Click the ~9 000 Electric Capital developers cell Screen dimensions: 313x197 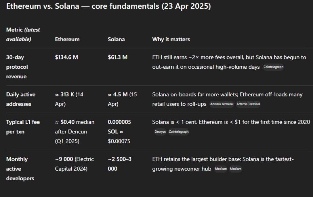74,164
